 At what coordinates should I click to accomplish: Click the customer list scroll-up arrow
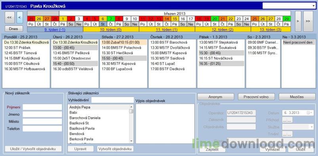point(131,107)
